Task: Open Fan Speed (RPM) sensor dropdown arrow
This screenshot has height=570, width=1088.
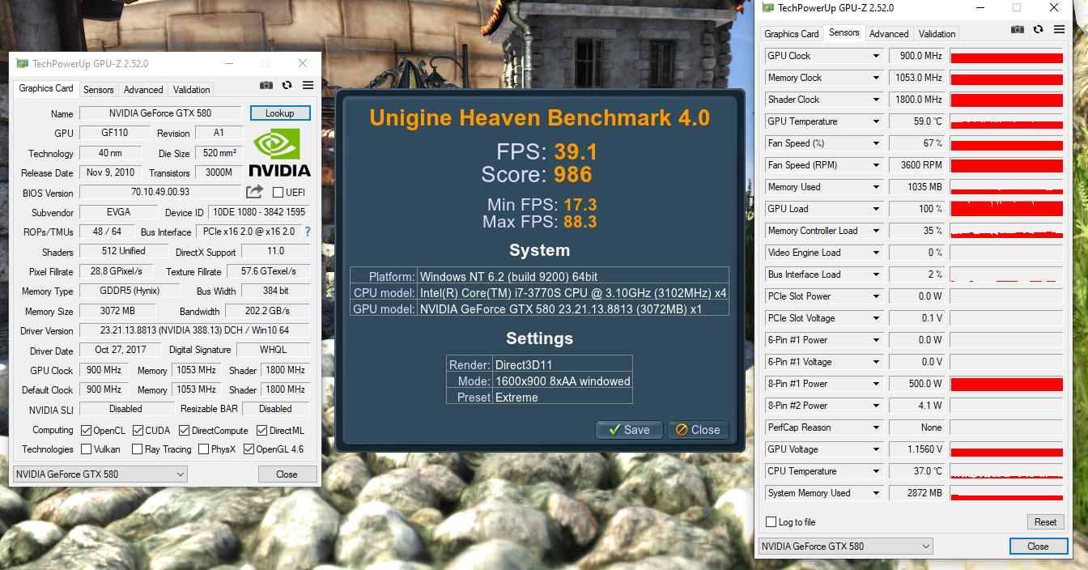Action: (x=876, y=165)
